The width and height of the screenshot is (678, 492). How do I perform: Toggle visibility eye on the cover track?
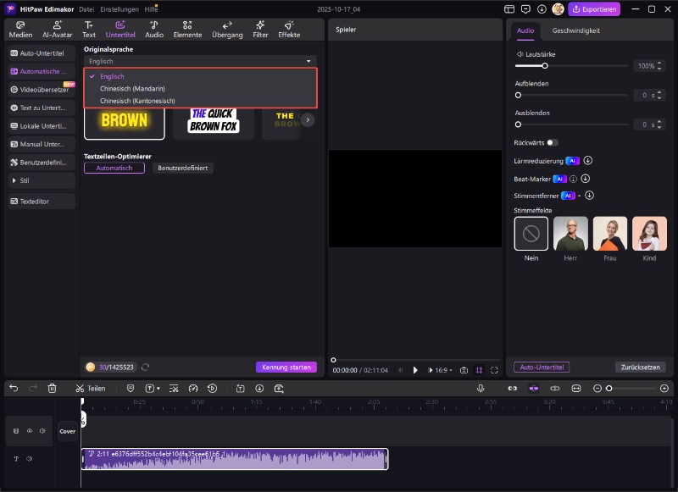point(29,431)
